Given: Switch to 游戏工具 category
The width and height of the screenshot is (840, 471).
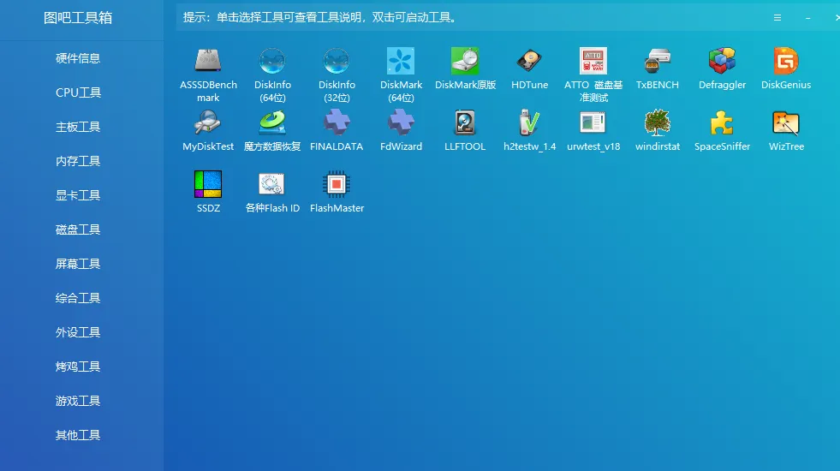Looking at the screenshot, I should pyautogui.click(x=78, y=401).
